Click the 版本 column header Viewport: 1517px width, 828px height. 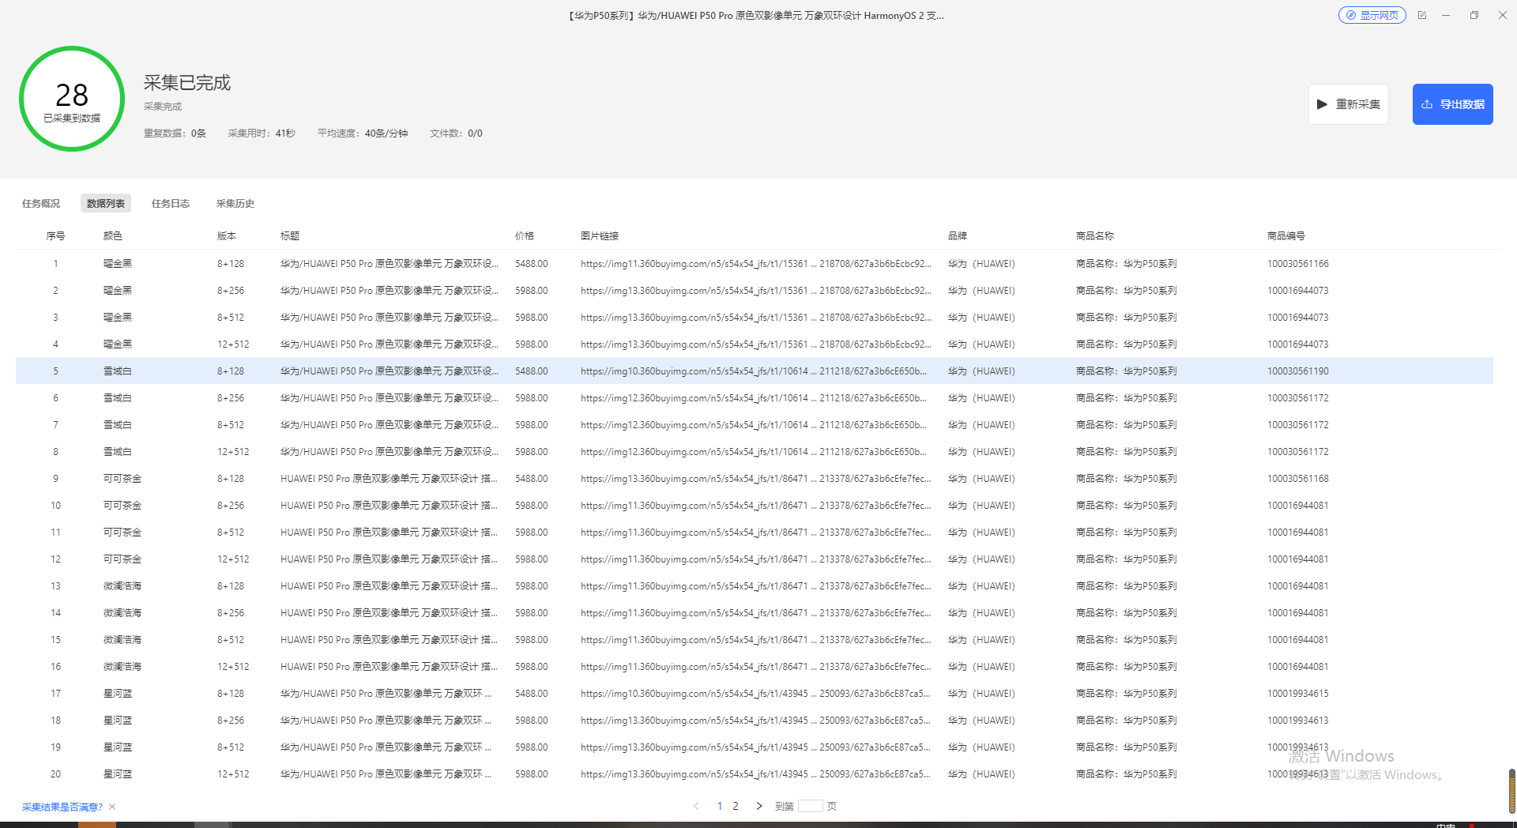click(x=227, y=235)
